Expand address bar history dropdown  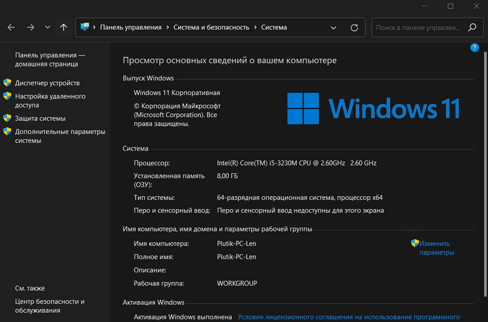pos(333,27)
